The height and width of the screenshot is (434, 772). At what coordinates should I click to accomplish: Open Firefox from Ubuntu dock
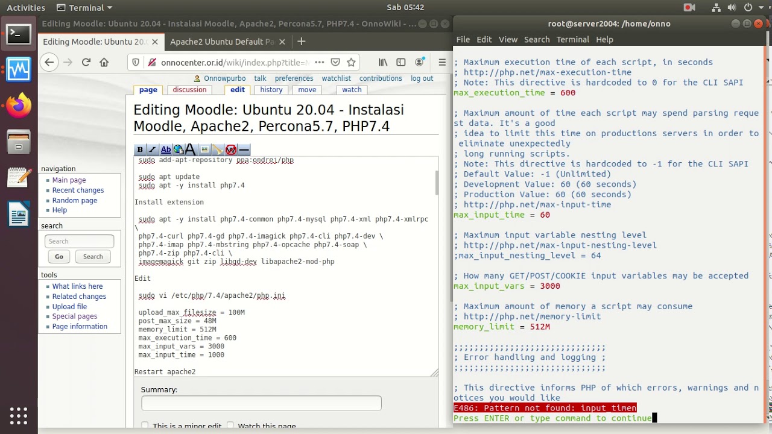[19, 106]
